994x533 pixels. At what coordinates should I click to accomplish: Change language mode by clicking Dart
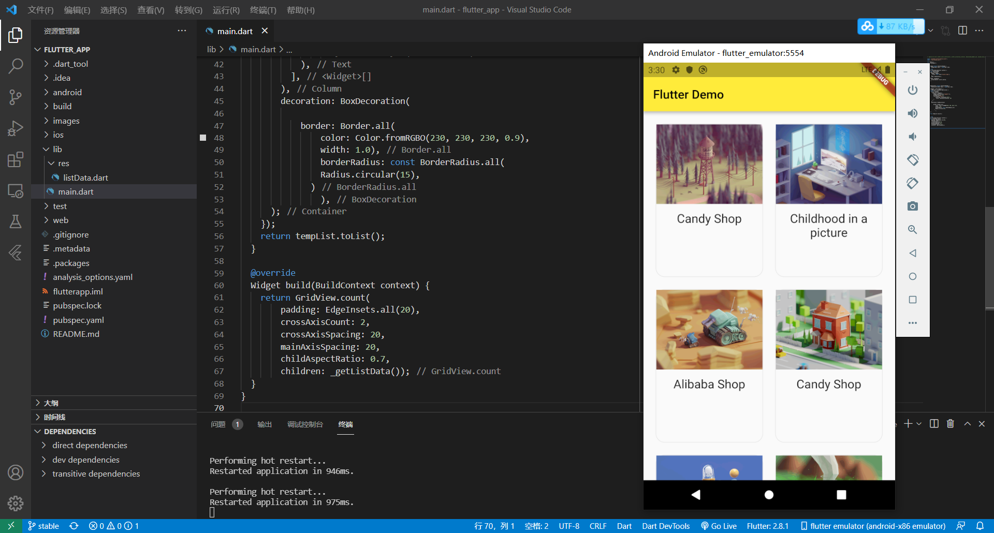click(624, 526)
